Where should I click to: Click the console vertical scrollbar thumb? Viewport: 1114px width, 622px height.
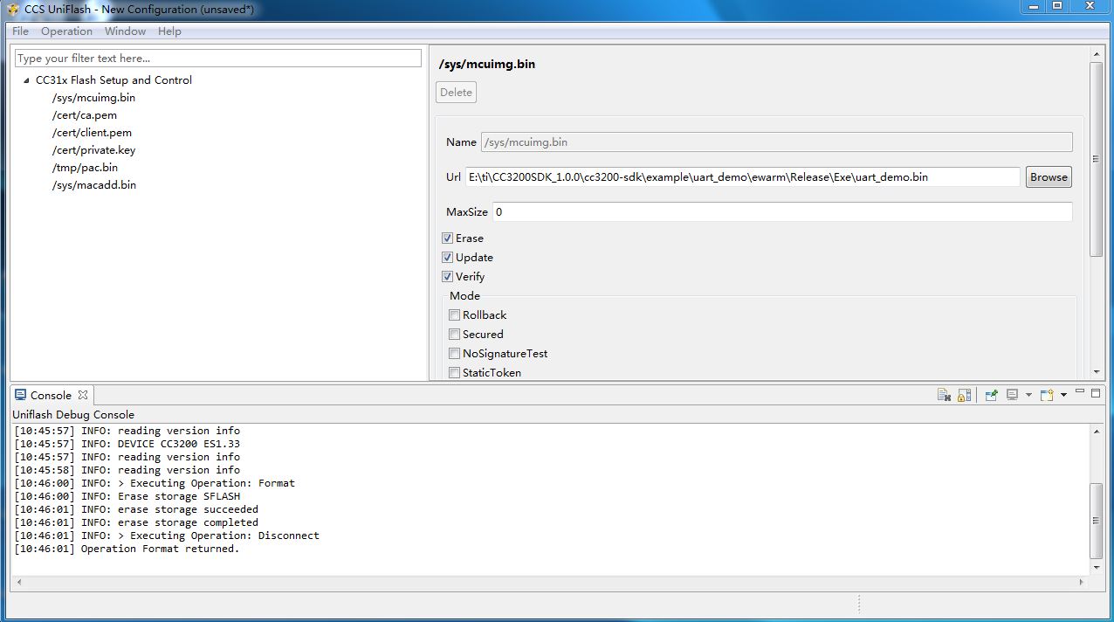click(x=1097, y=520)
